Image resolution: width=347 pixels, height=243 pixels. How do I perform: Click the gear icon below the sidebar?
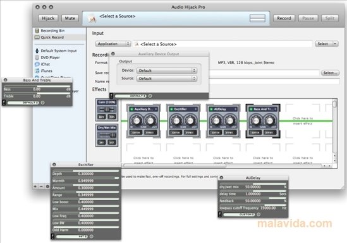pyautogui.click(x=47, y=186)
